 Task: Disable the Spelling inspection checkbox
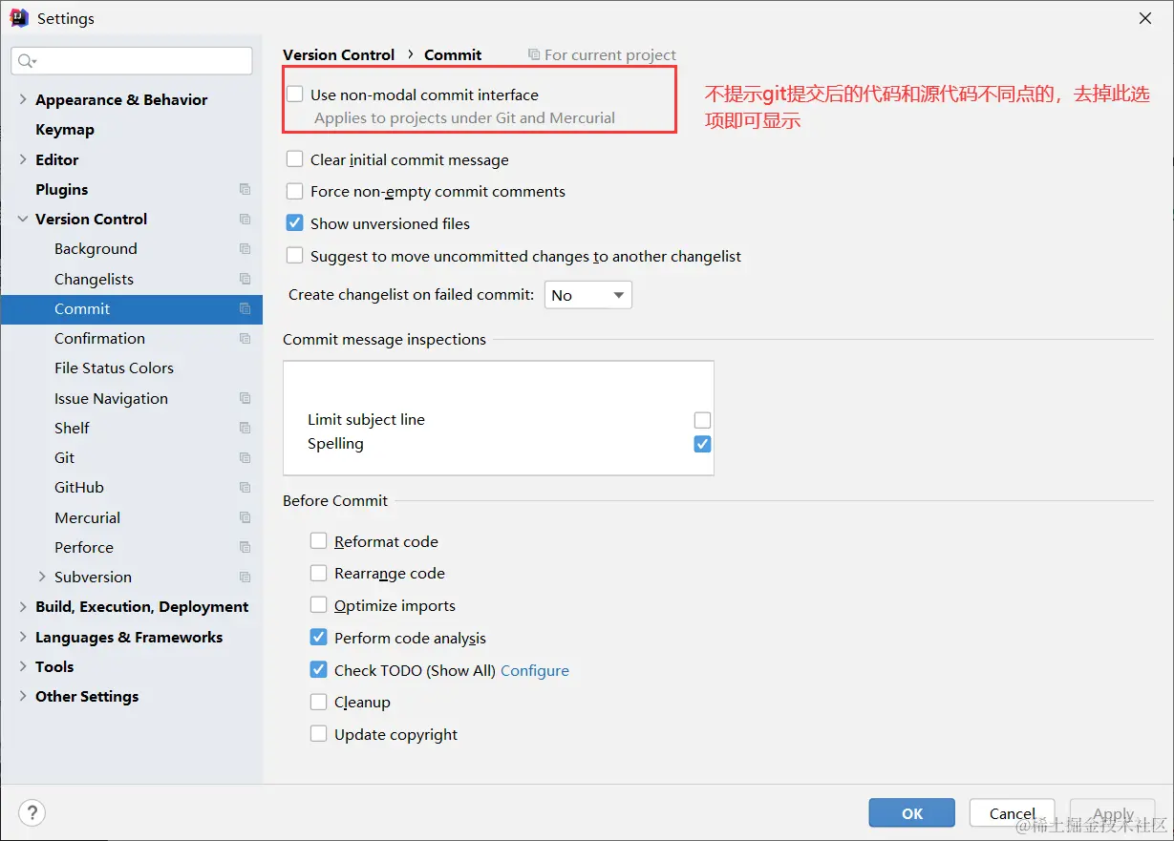pos(702,444)
